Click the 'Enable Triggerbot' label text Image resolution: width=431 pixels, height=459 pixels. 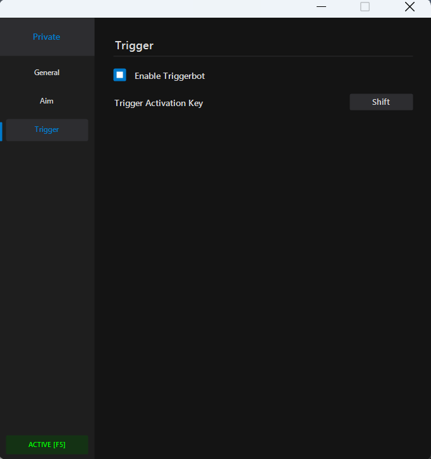[x=169, y=76]
